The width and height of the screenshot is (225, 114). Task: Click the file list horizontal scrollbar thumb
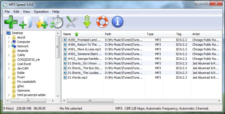click(x=90, y=101)
